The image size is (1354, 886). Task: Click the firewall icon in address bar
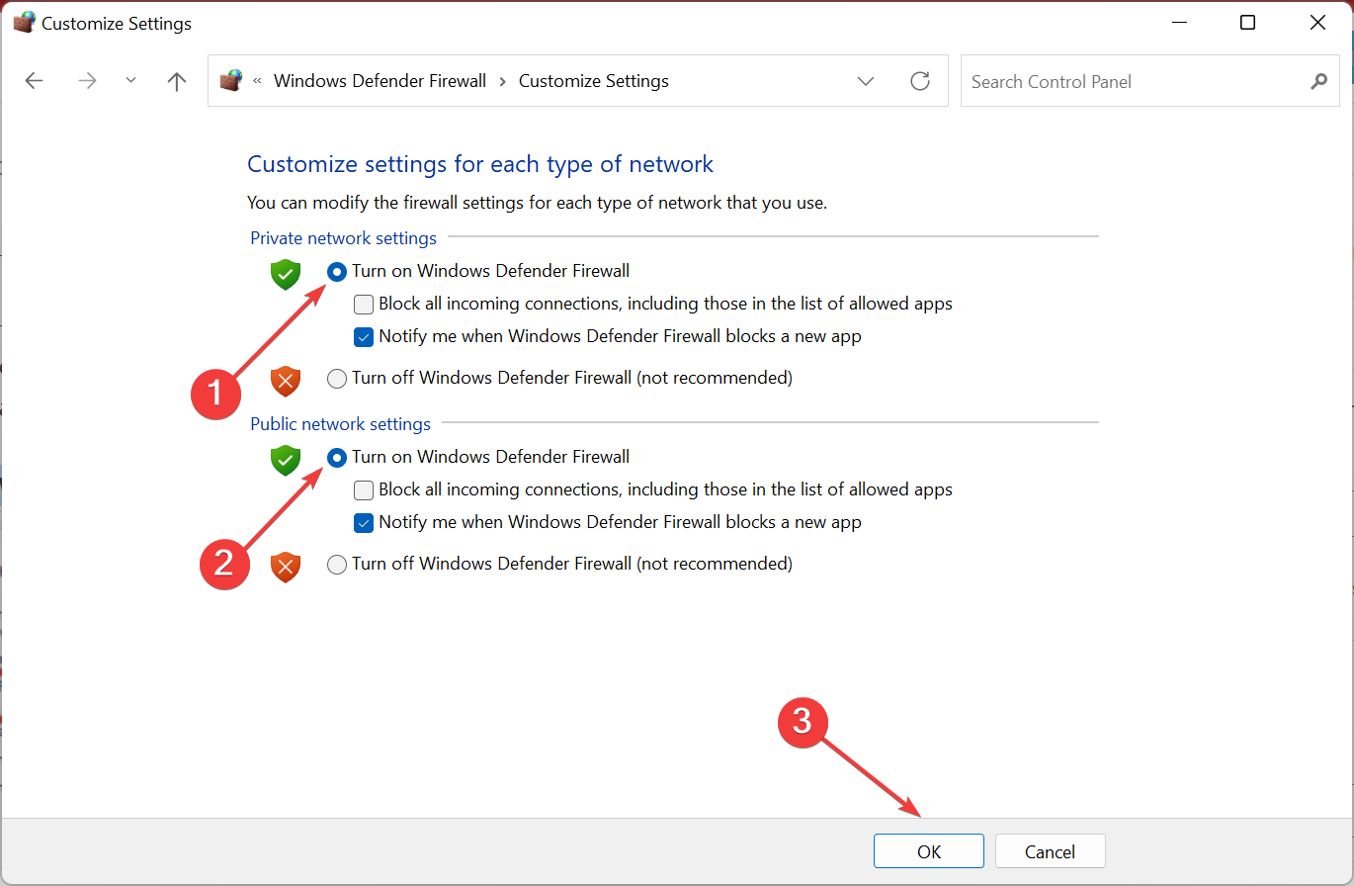[x=230, y=81]
